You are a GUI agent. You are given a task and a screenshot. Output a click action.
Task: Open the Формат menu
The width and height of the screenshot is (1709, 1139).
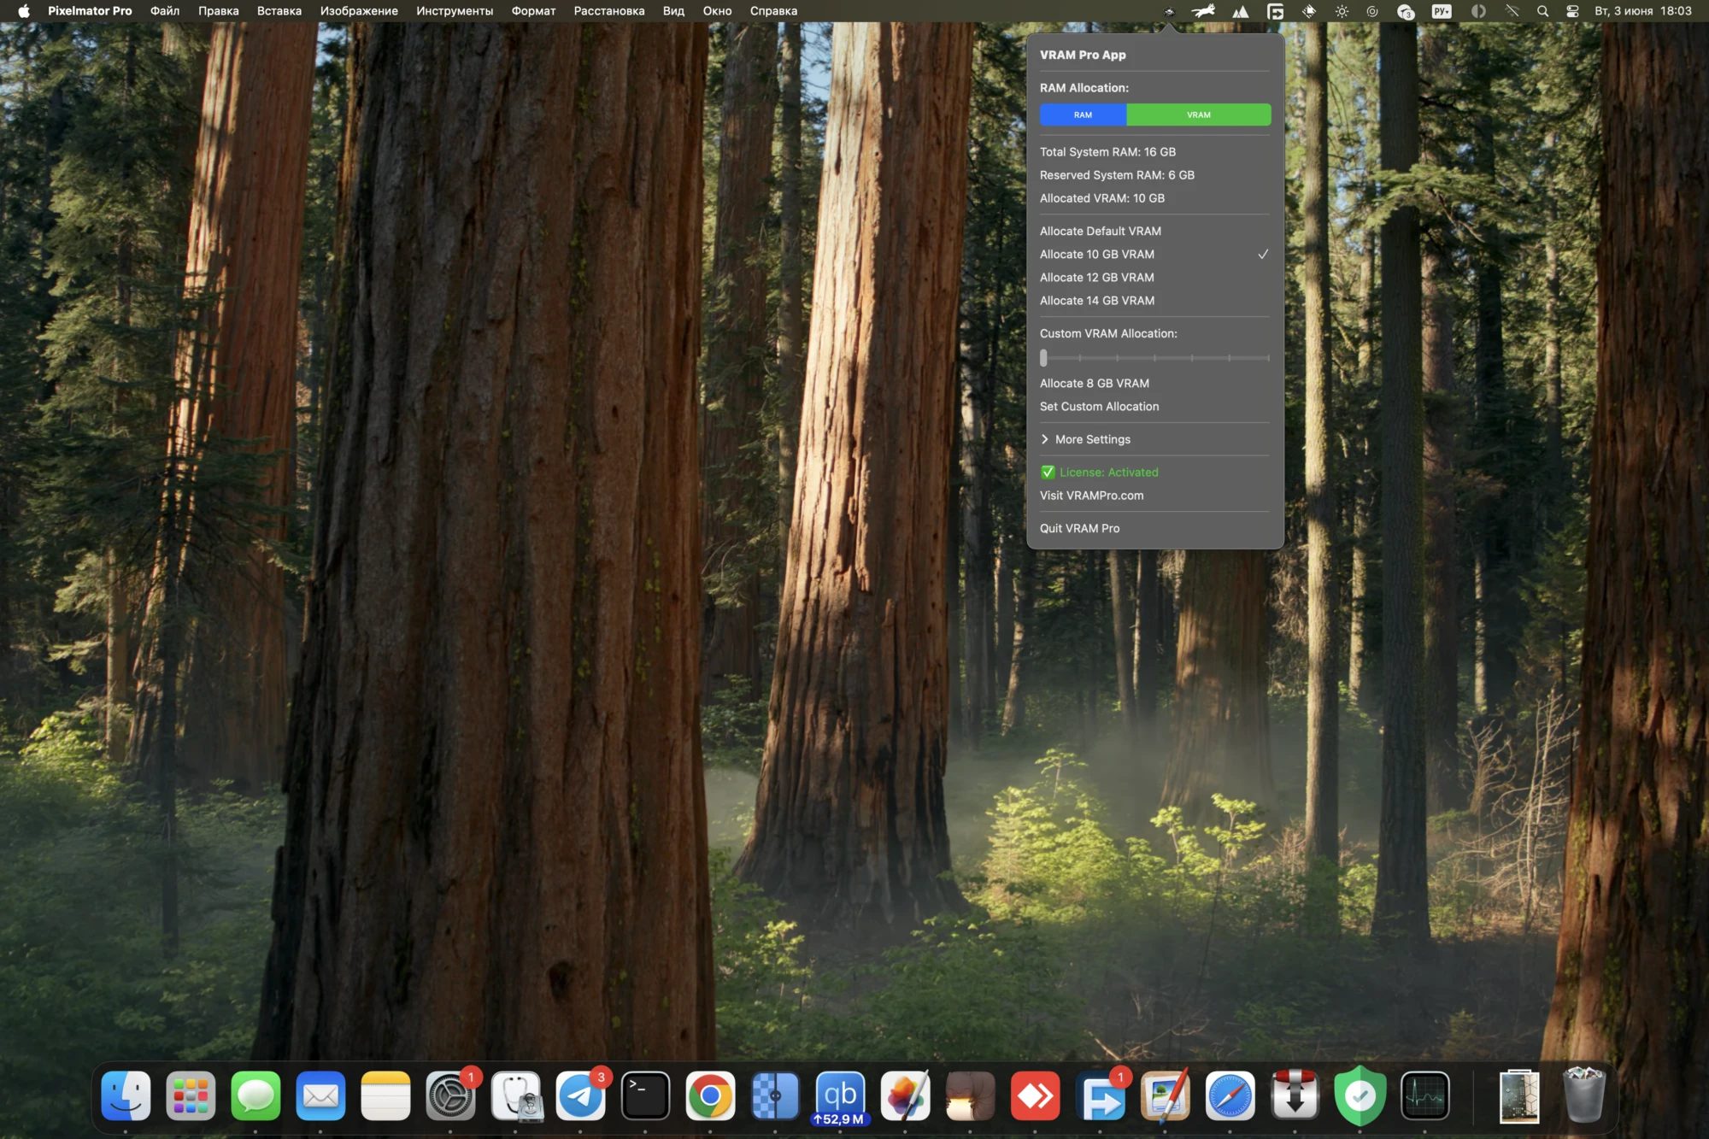533,11
